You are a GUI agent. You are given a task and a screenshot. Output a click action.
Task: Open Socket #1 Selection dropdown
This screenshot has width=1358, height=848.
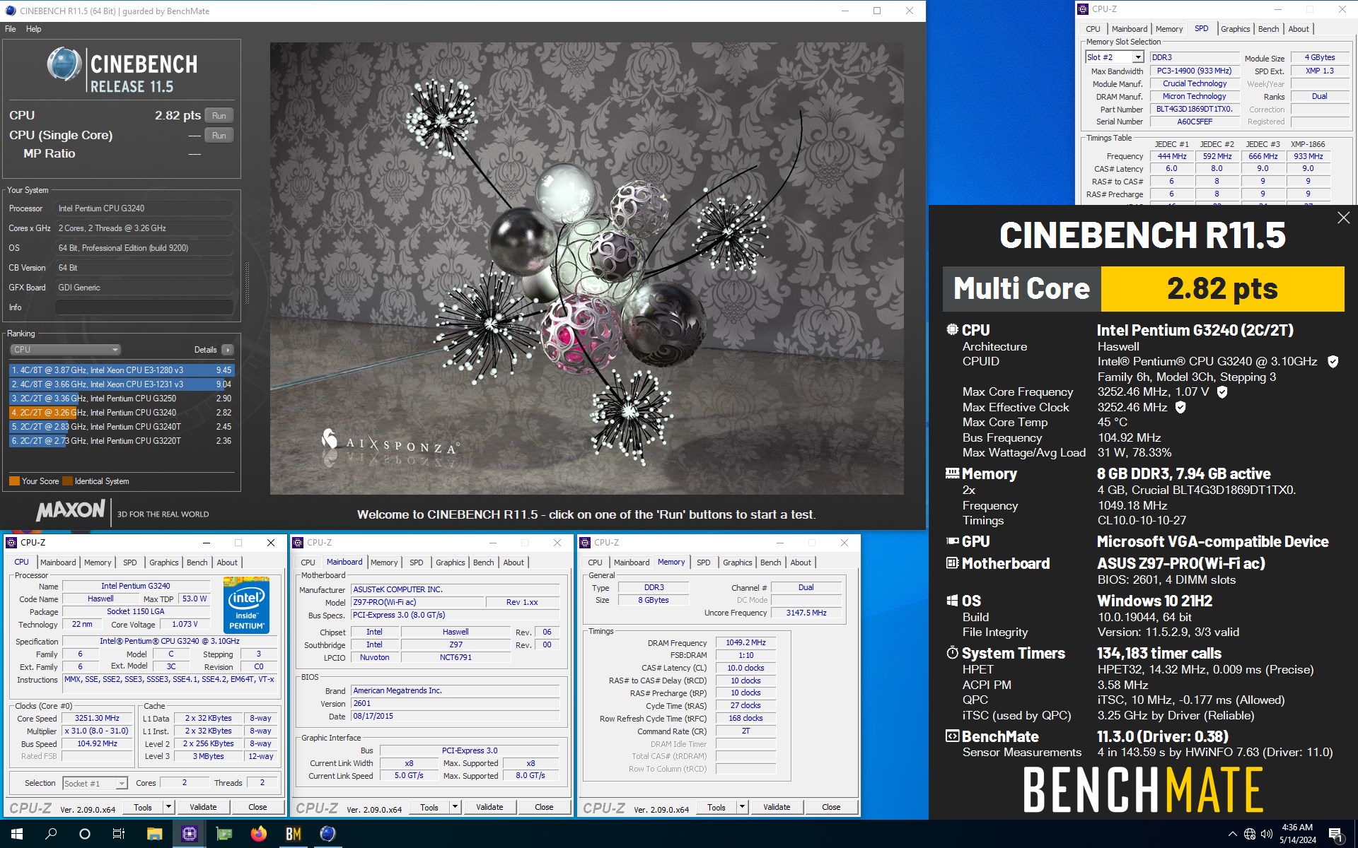(x=95, y=783)
